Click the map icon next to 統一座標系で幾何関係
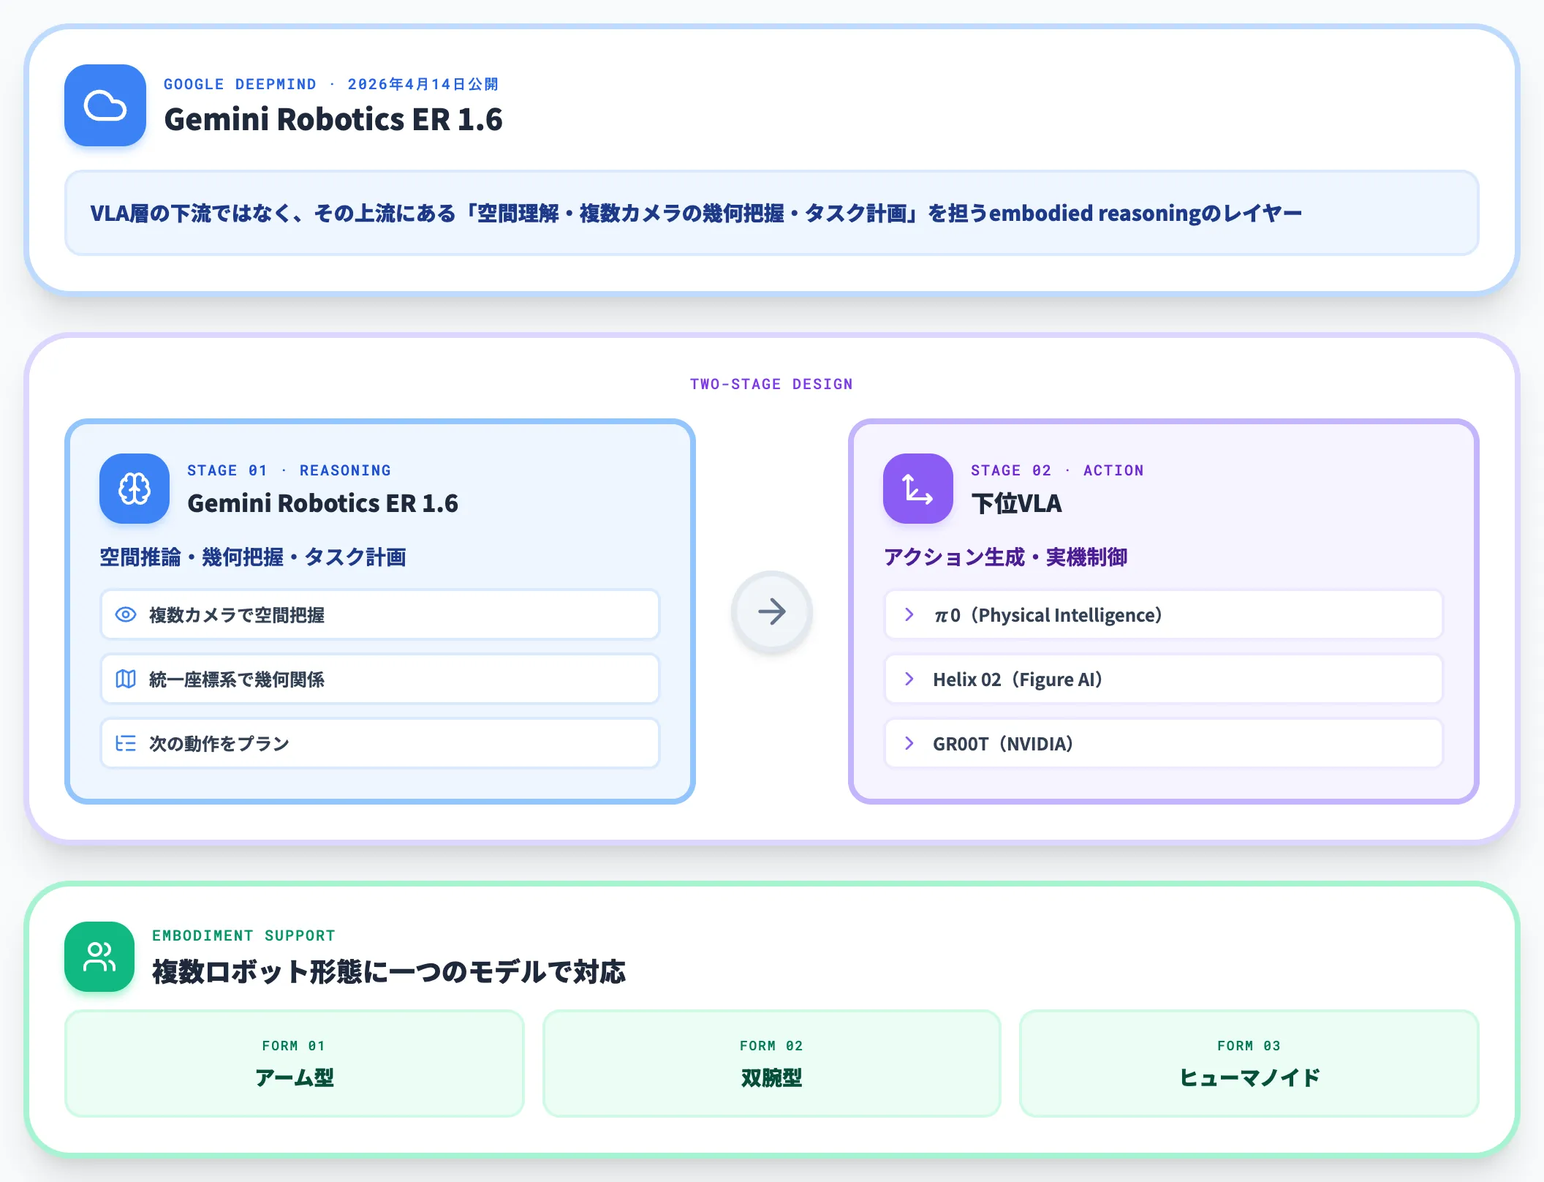Screen dimensions: 1544x1182 126,679
